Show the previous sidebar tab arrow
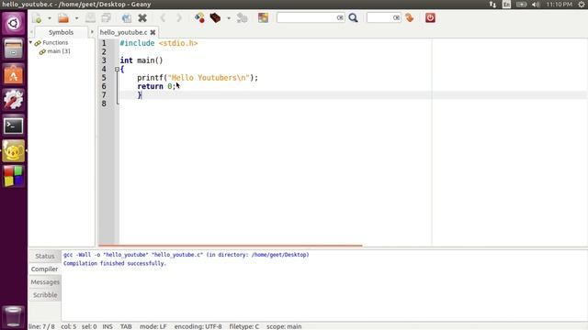The image size is (588, 330). point(31,32)
